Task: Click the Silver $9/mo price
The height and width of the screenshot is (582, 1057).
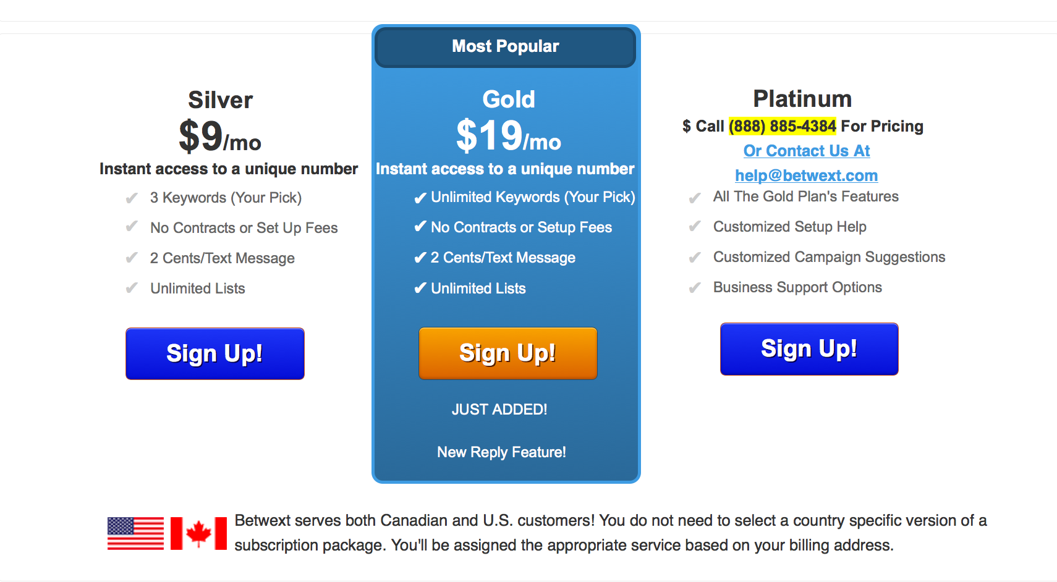Action: pos(220,137)
